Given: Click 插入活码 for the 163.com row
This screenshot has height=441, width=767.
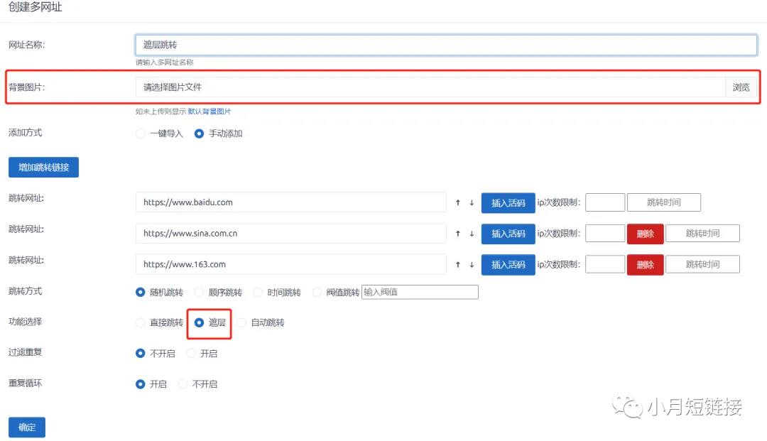Looking at the screenshot, I should click(x=508, y=264).
